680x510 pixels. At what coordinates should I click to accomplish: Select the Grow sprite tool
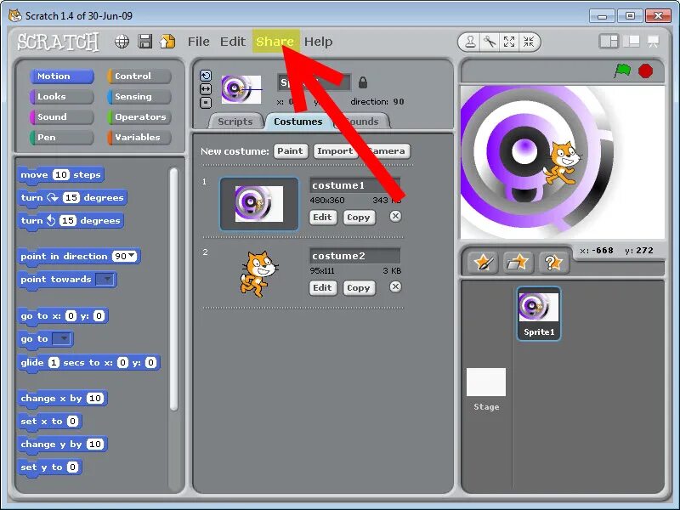509,42
